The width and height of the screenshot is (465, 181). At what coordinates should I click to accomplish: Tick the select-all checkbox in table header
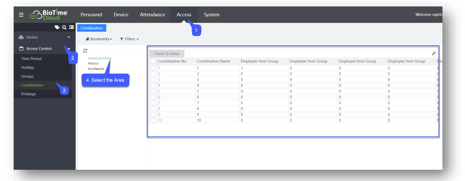[153, 61]
